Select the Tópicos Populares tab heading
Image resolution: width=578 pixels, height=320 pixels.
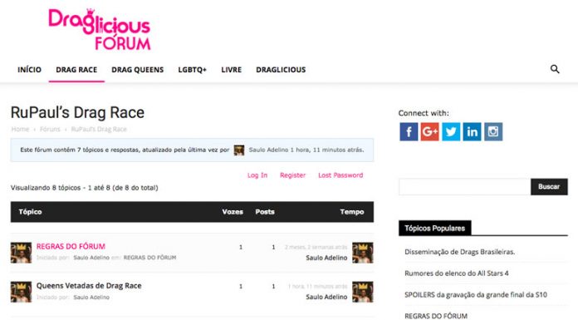click(x=435, y=228)
